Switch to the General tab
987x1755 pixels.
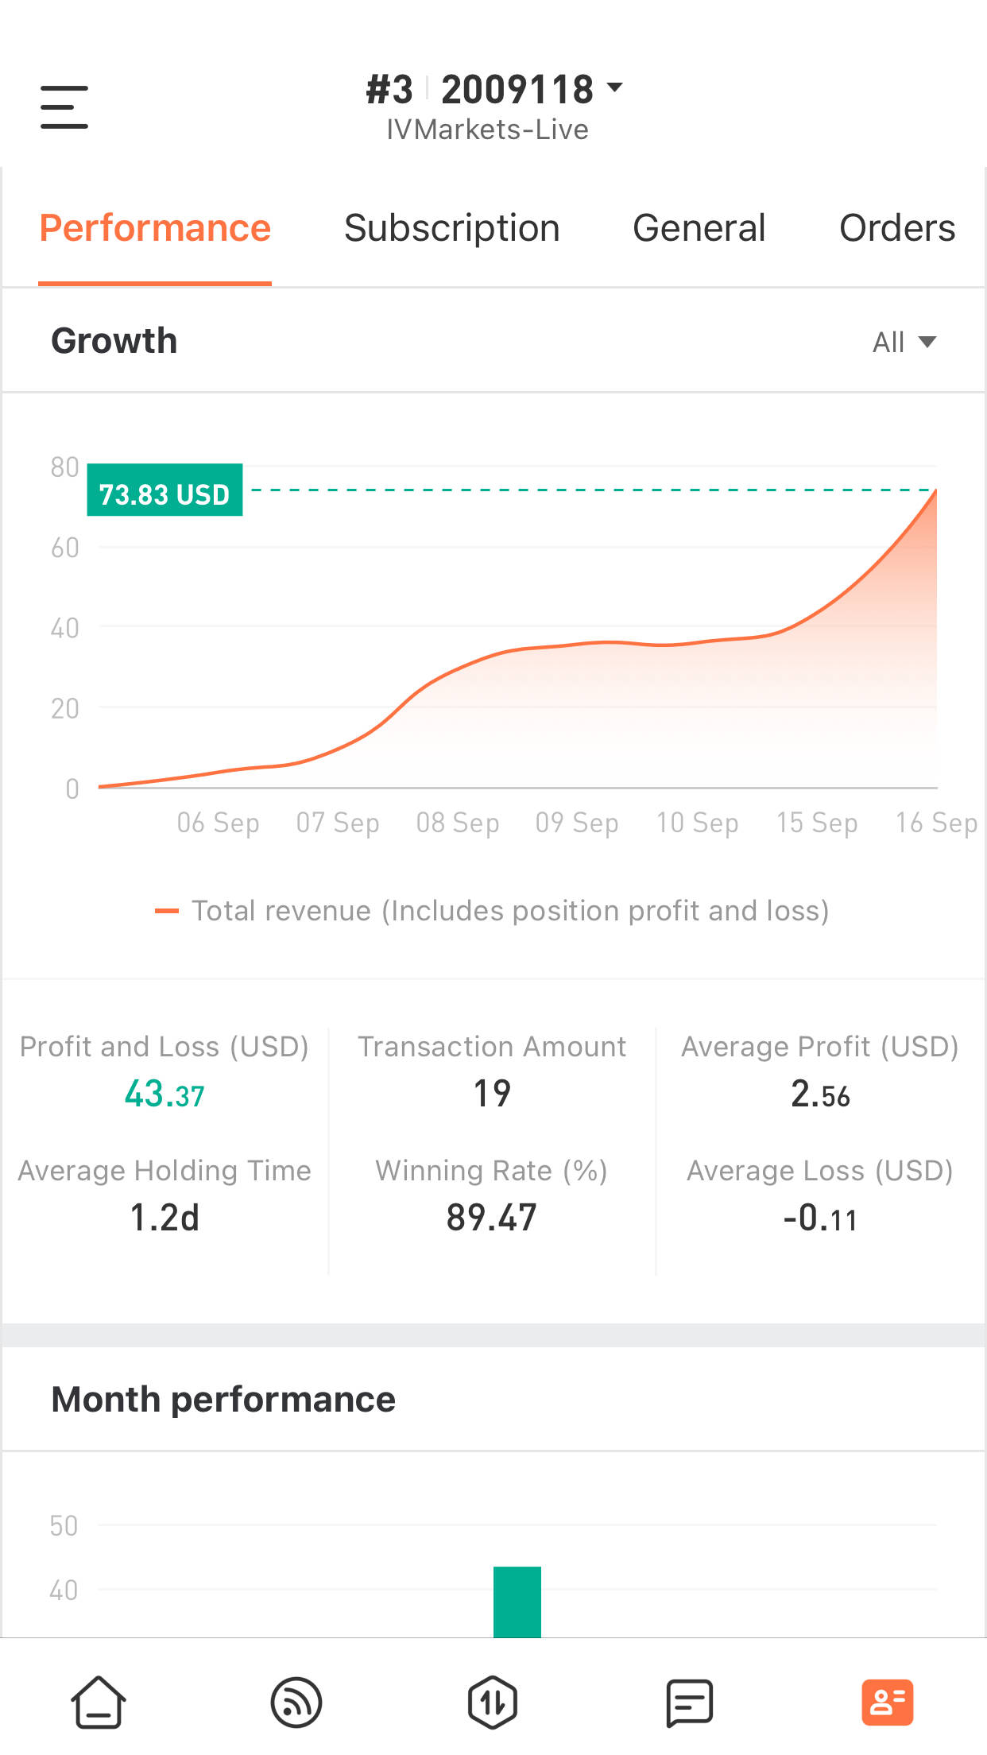pyautogui.click(x=699, y=228)
